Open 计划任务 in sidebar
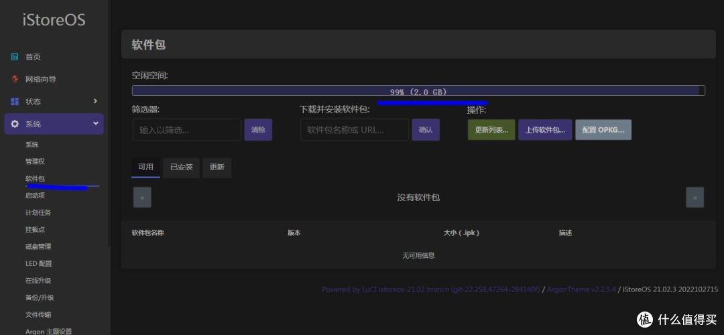The height and width of the screenshot is (335, 724). coord(38,212)
